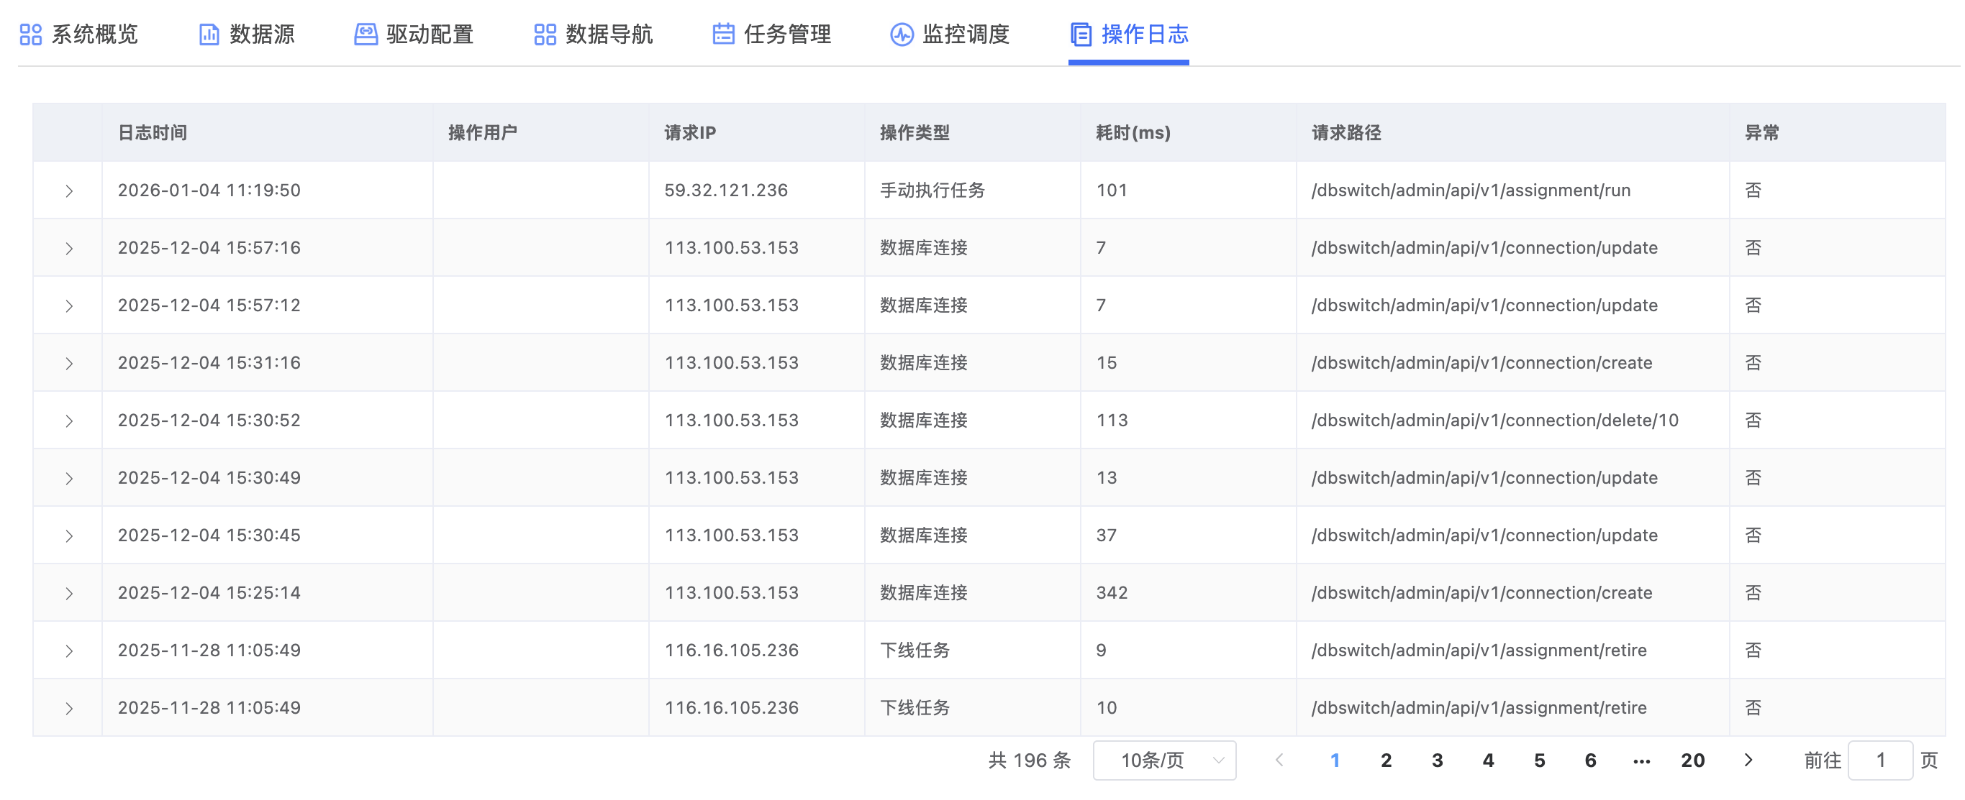Open the 10条/页 page size dropdown
This screenshot has width=1965, height=800.
click(1164, 760)
